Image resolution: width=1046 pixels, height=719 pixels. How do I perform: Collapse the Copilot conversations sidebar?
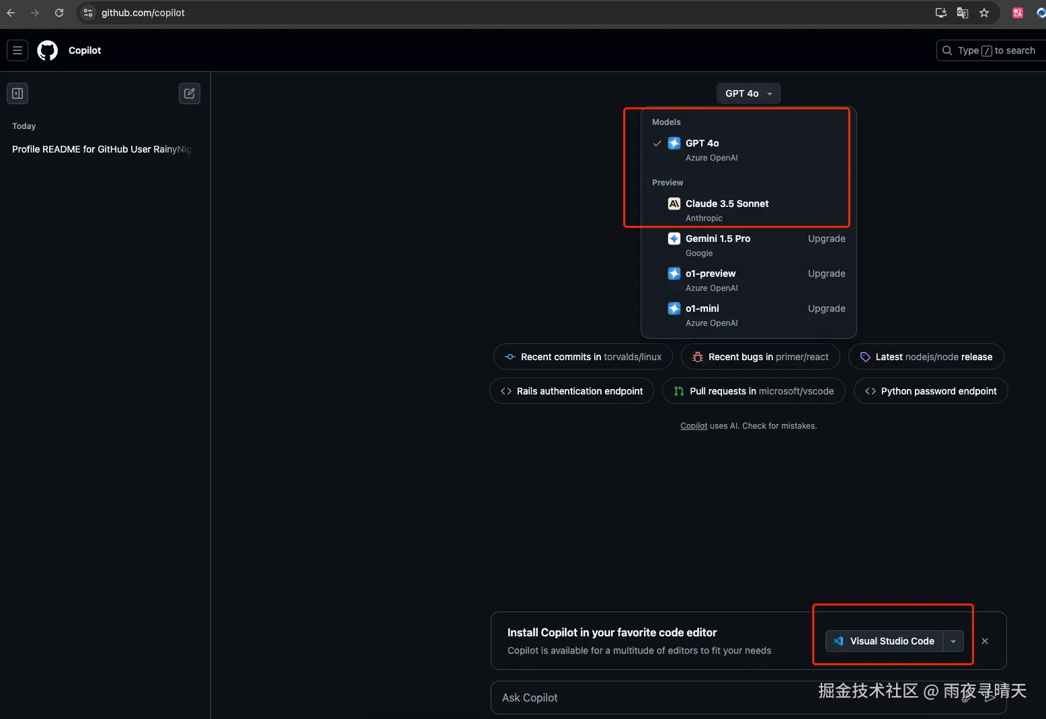(x=17, y=93)
